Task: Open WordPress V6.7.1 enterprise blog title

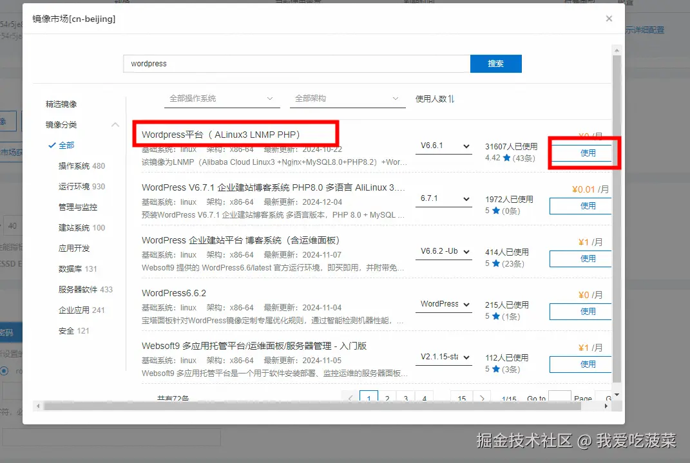Action: coord(273,188)
